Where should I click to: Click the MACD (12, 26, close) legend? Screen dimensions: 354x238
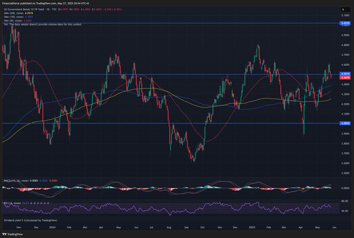15,180
